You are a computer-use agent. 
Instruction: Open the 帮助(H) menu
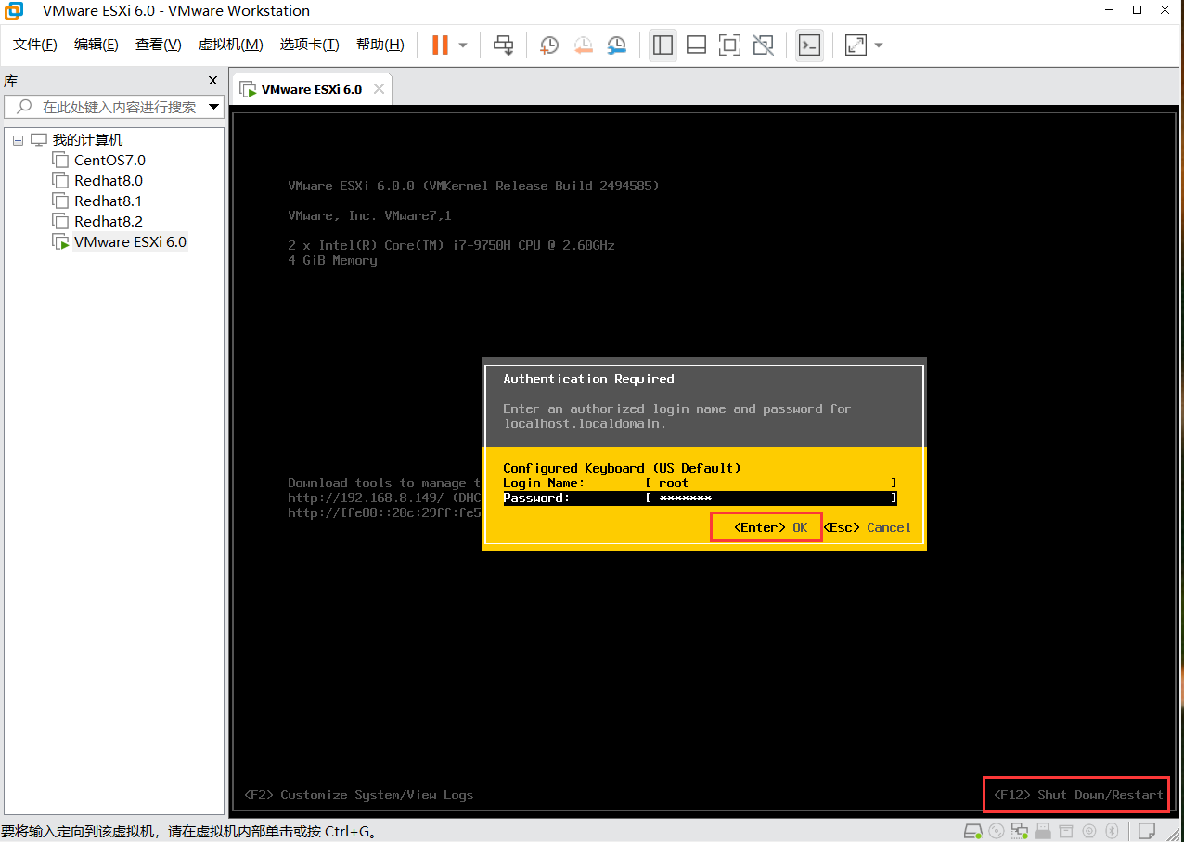[x=380, y=45]
